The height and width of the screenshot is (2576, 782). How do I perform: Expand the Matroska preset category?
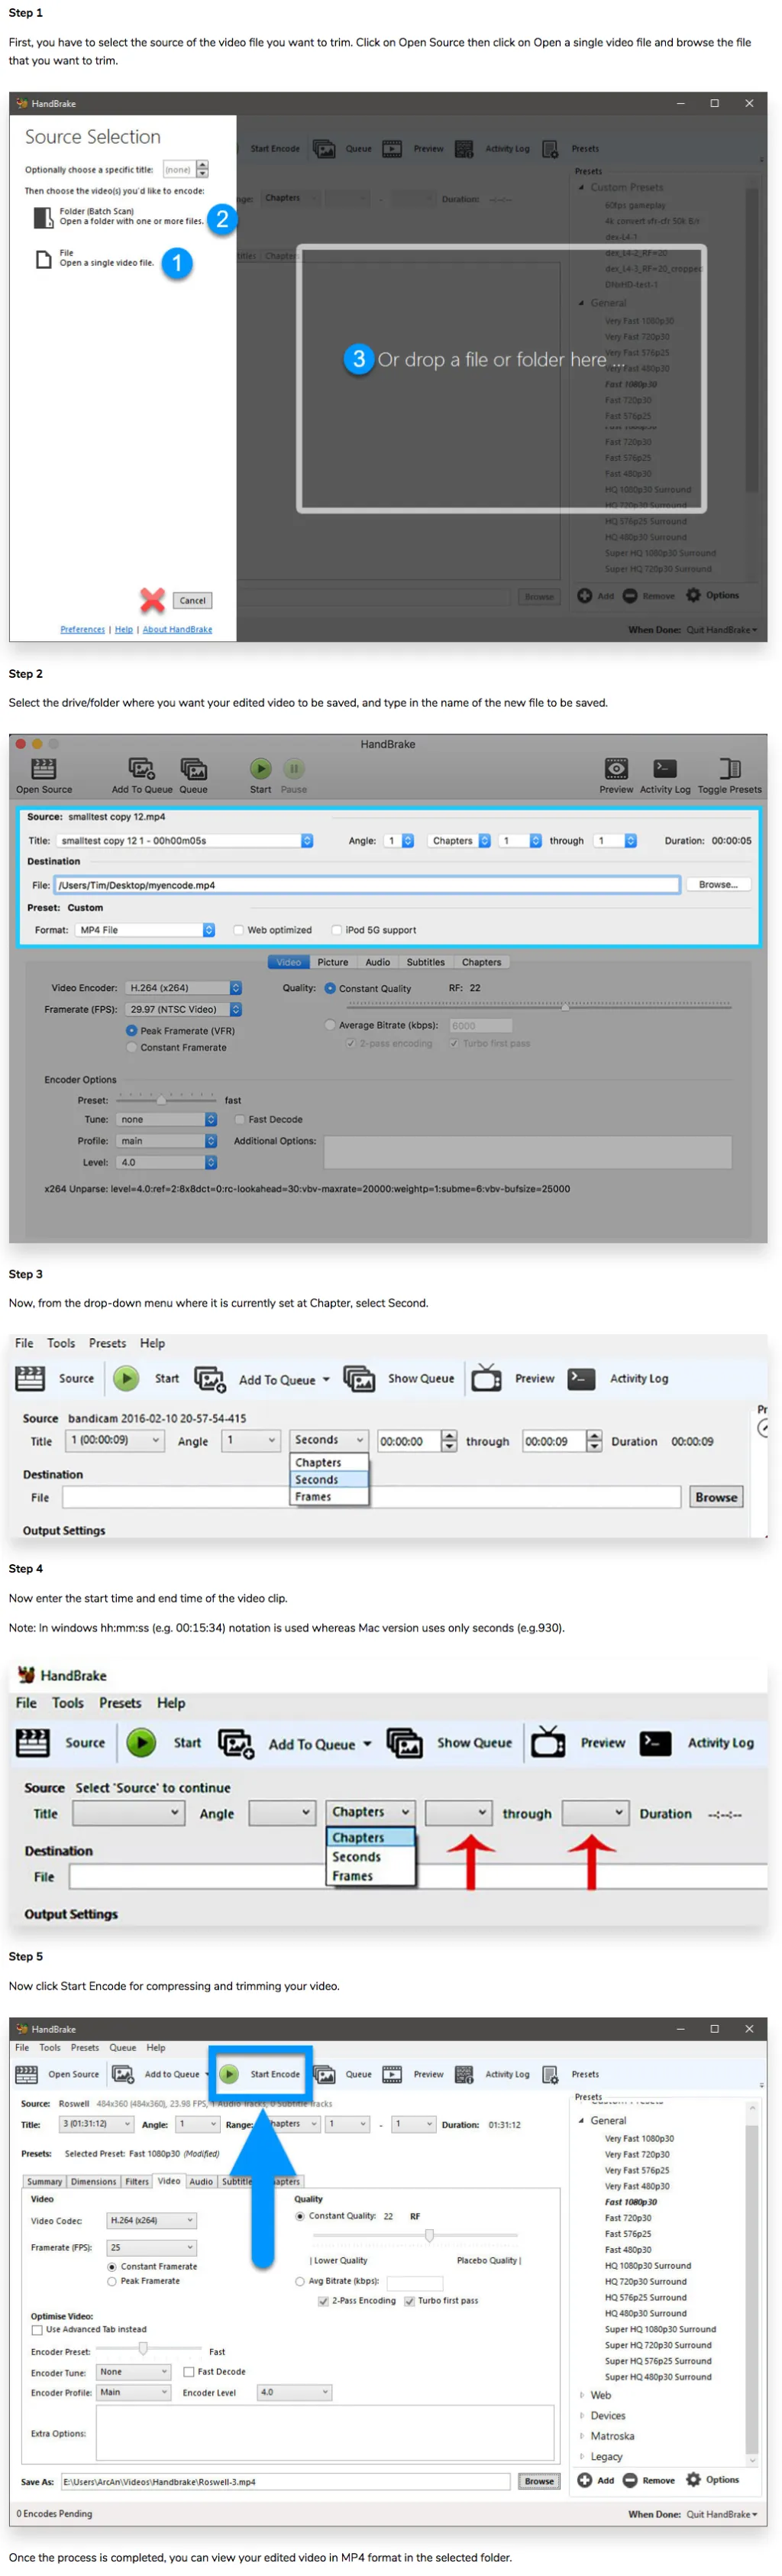(x=582, y=2435)
